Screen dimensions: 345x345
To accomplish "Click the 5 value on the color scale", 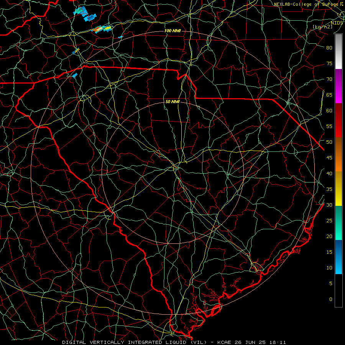I will (x=331, y=284).
